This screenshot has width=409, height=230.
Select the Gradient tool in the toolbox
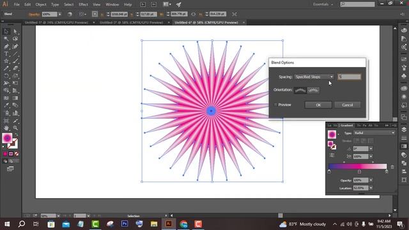pyautogui.click(x=15, y=98)
